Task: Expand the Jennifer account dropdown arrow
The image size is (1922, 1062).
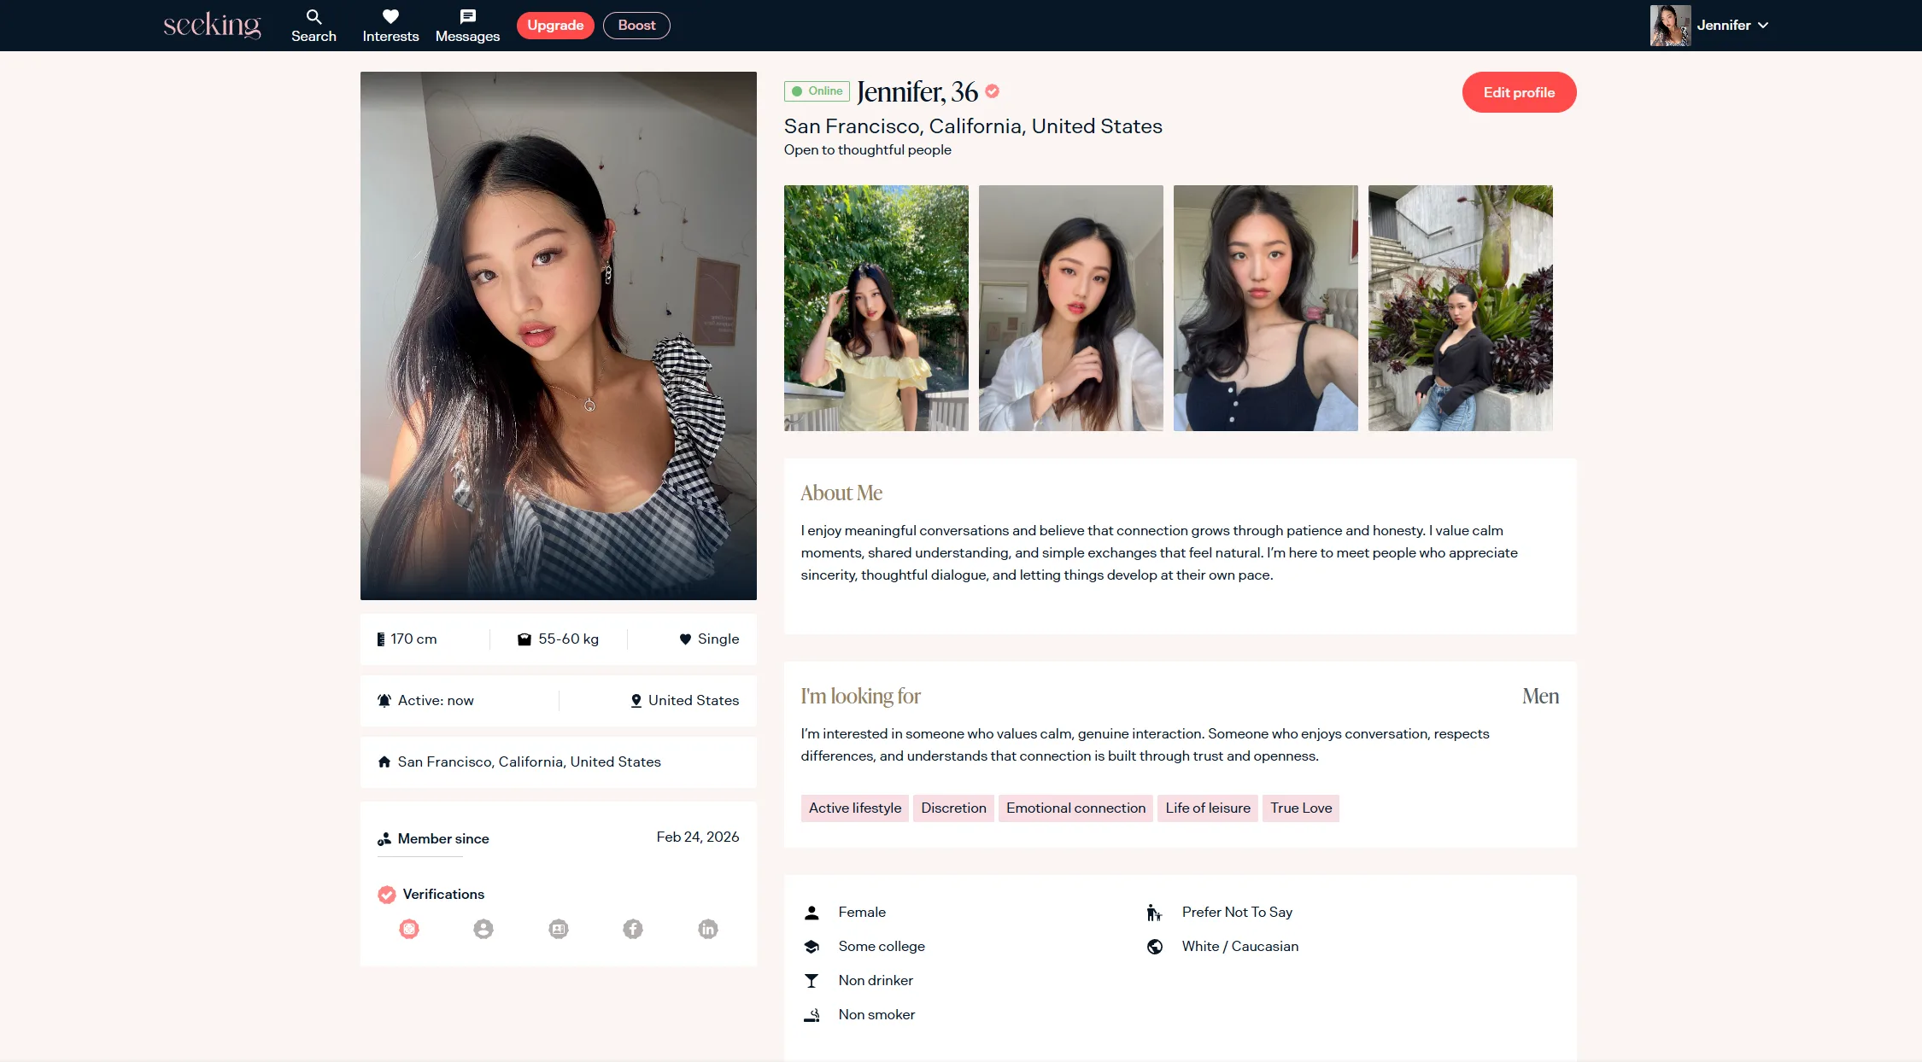Action: tap(1763, 26)
